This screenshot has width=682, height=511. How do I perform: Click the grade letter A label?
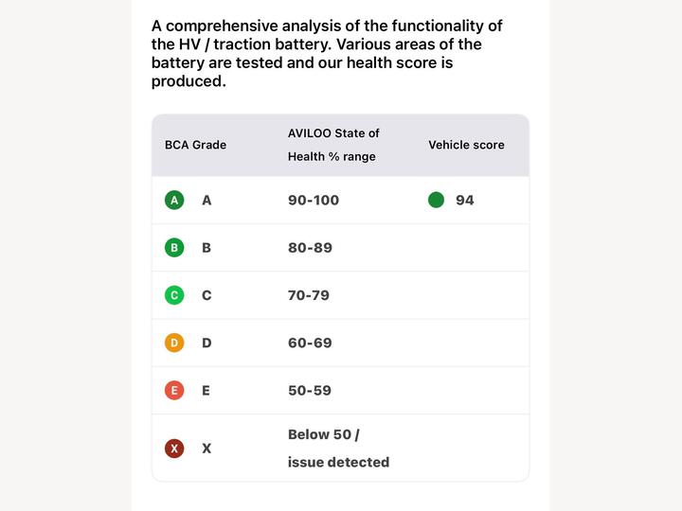pos(206,201)
